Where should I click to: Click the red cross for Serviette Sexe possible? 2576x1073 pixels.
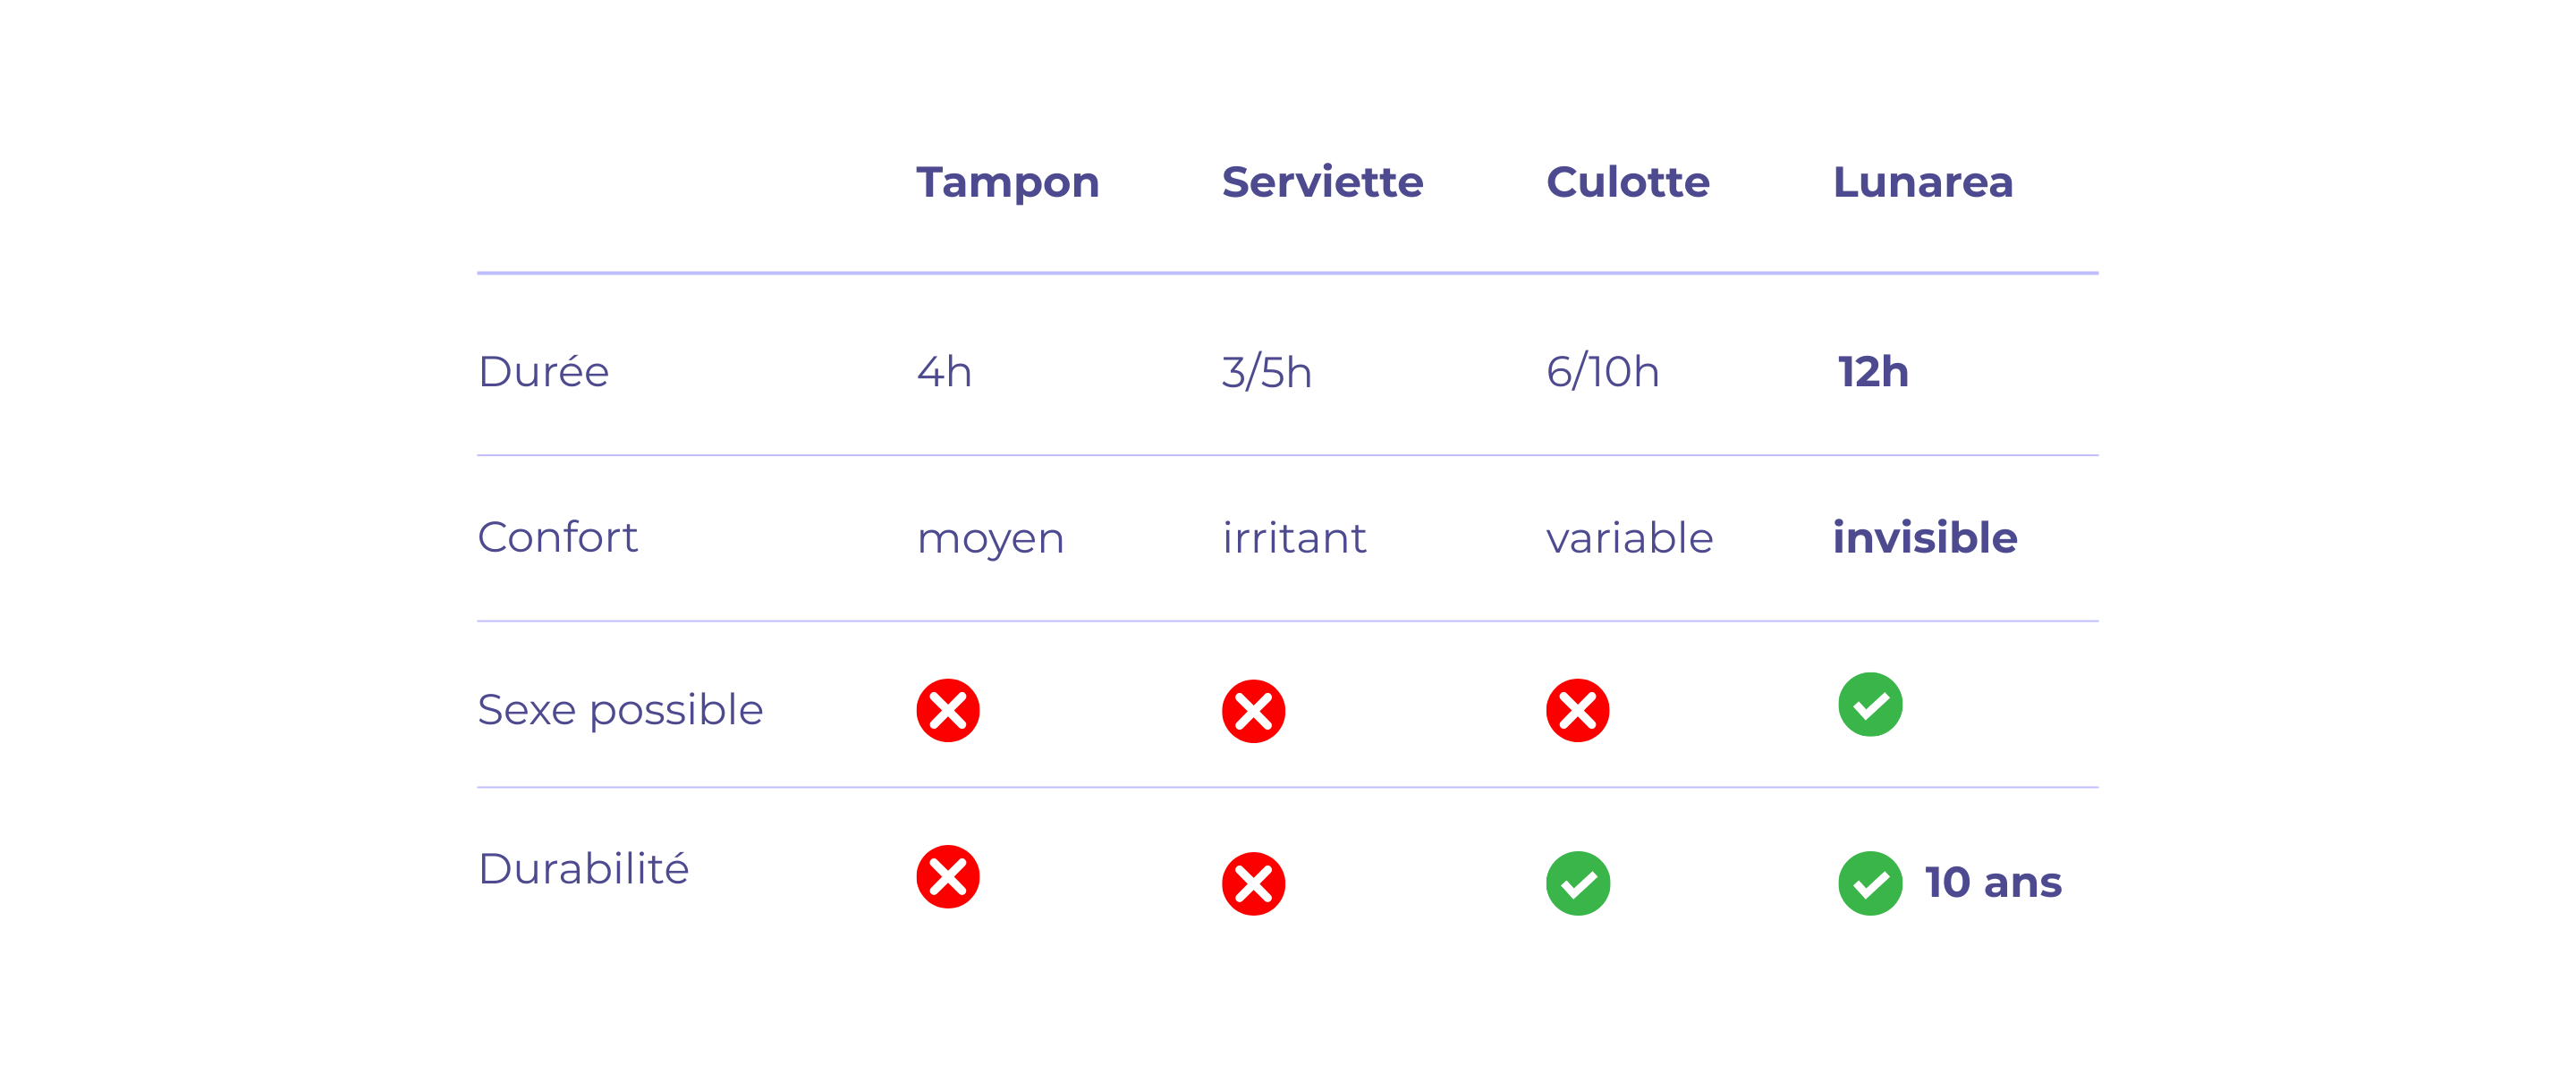point(1253,711)
